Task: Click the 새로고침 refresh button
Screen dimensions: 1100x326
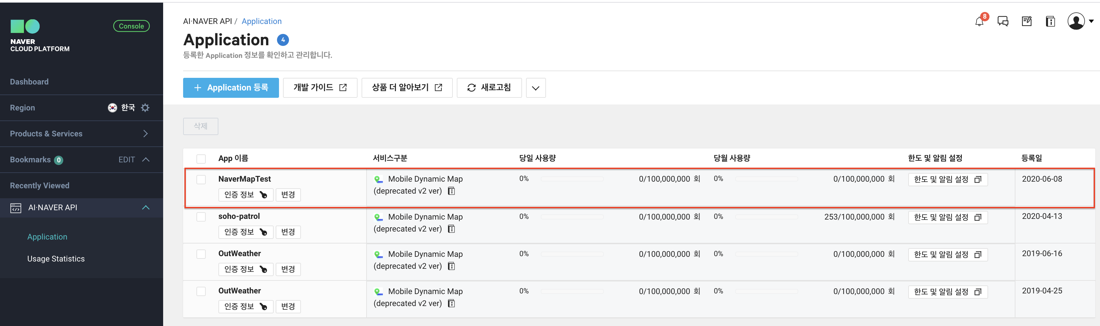Action: (489, 88)
